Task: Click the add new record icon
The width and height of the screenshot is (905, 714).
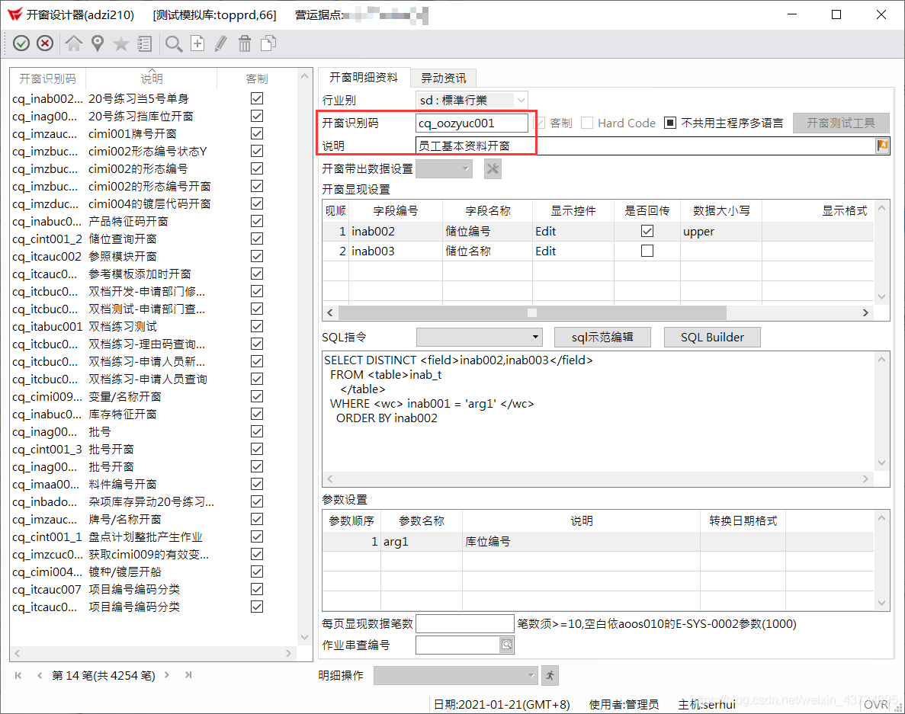Action: point(198,43)
